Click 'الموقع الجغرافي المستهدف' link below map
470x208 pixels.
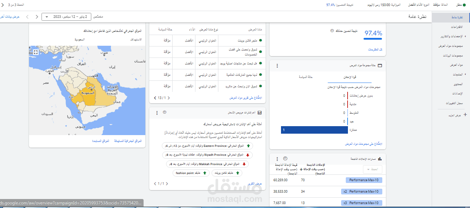point(128,142)
